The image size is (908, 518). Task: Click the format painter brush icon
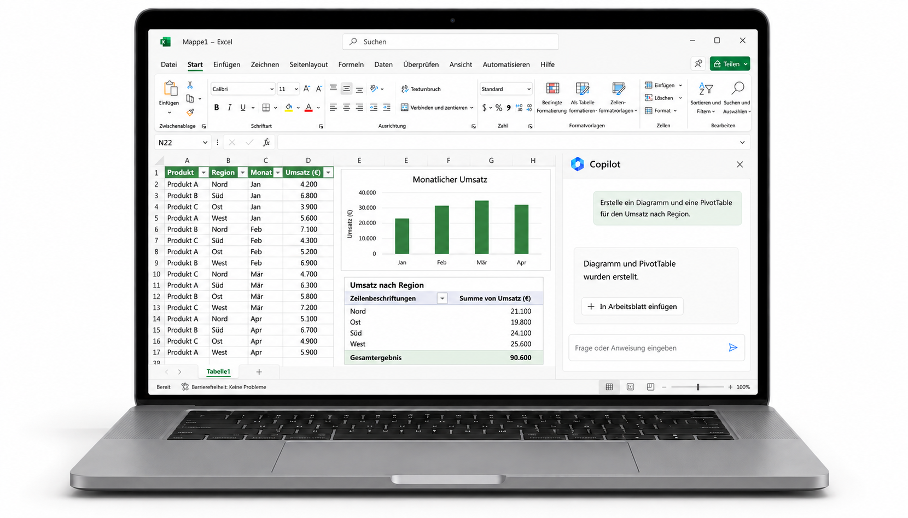pyautogui.click(x=190, y=113)
